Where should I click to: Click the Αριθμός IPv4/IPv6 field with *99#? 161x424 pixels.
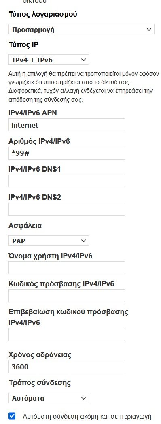67,153
